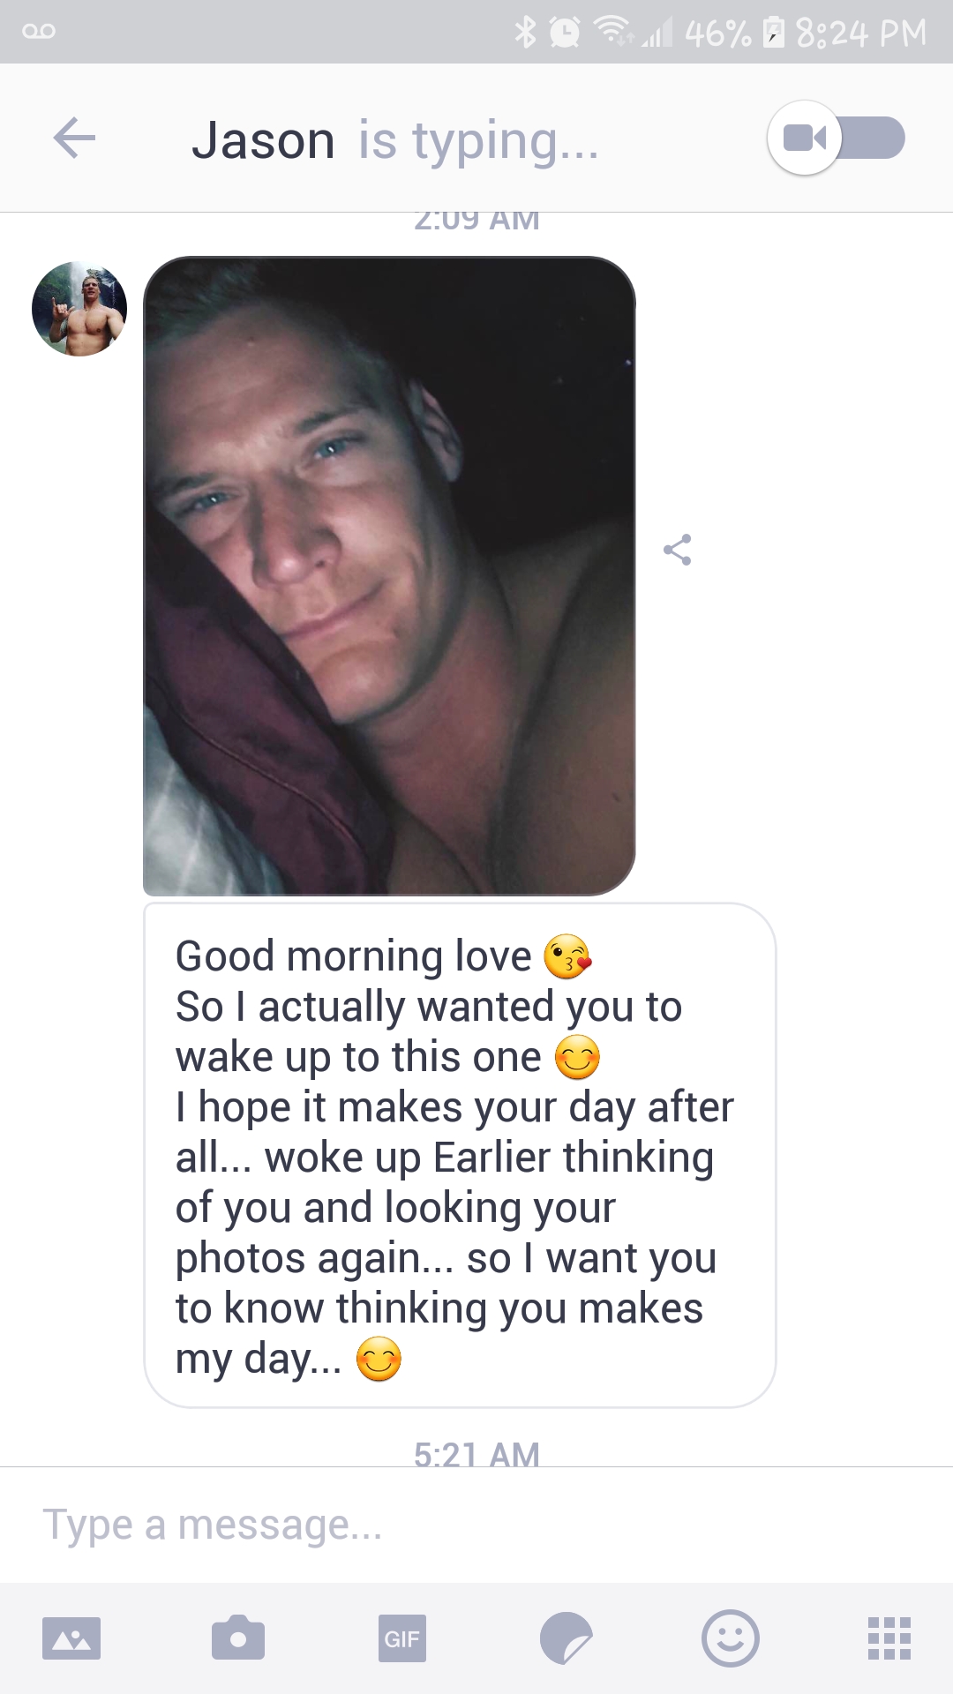Tap the Wi-Fi signal status icon
The width and height of the screenshot is (953, 1694).
tap(612, 32)
